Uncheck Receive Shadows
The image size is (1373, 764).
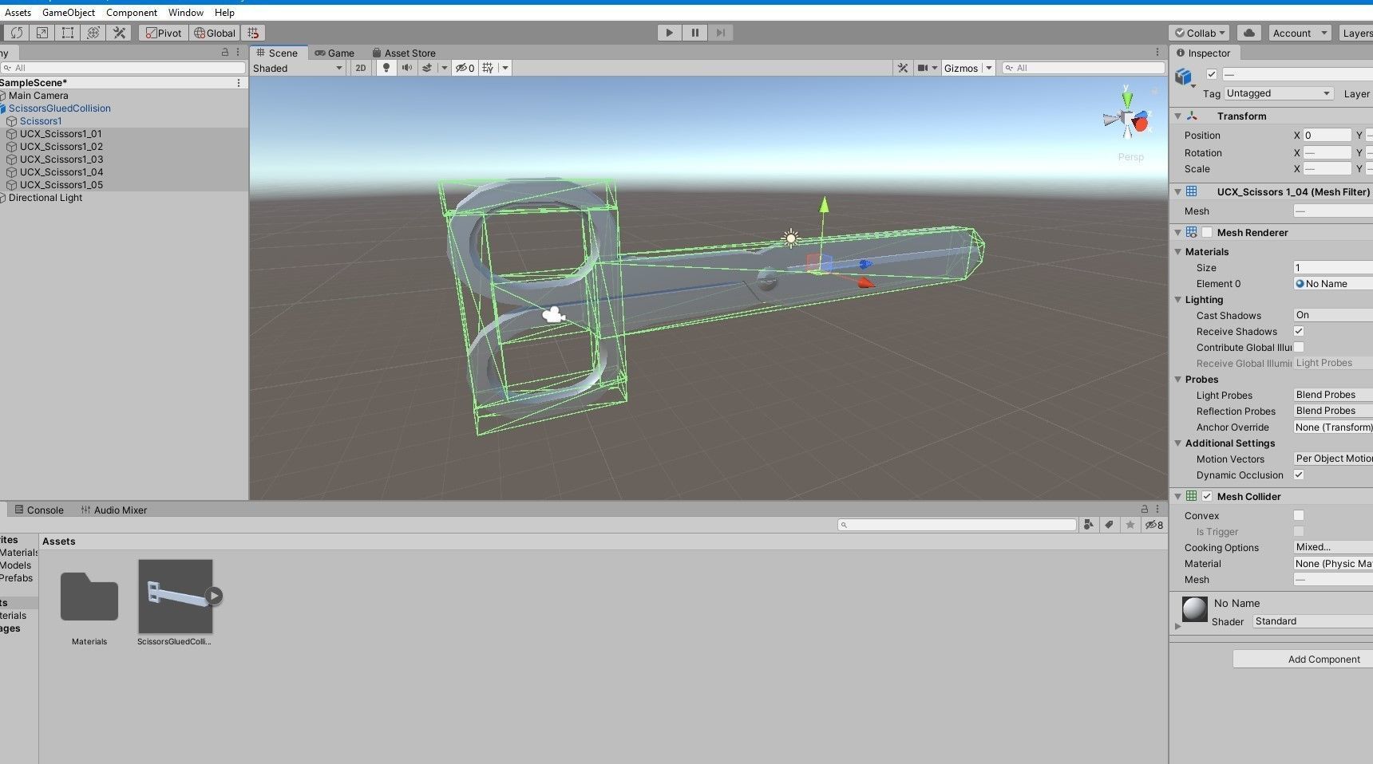(x=1299, y=331)
